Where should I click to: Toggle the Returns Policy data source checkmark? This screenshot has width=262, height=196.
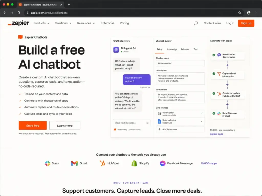[201, 121]
